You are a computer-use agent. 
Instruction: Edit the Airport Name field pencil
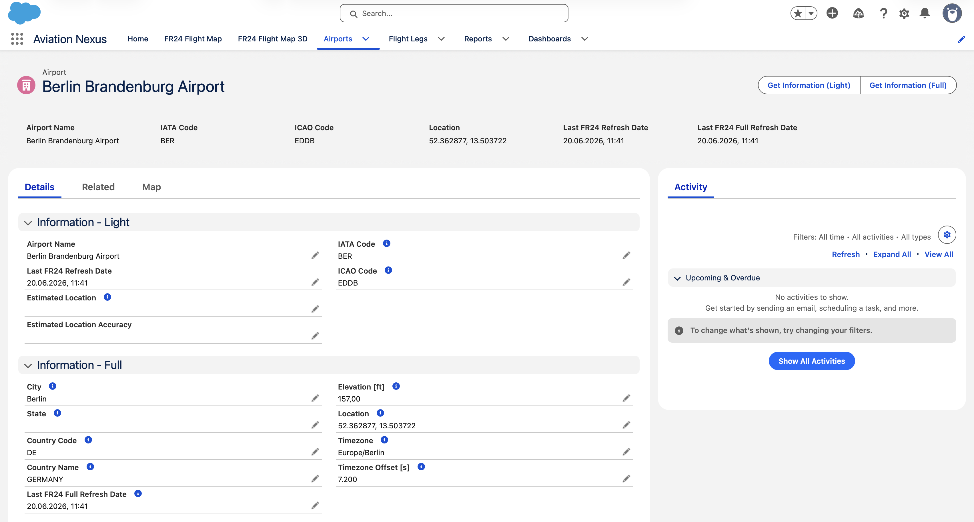(315, 256)
